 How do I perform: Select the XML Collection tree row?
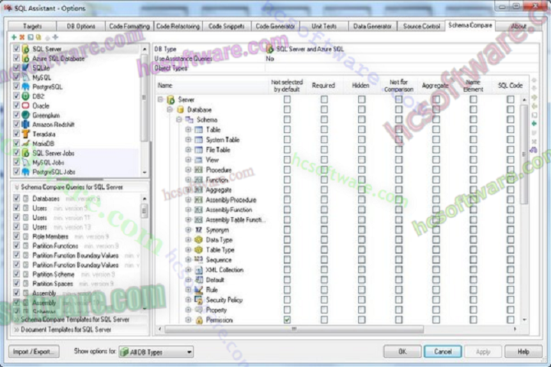coord(225,270)
